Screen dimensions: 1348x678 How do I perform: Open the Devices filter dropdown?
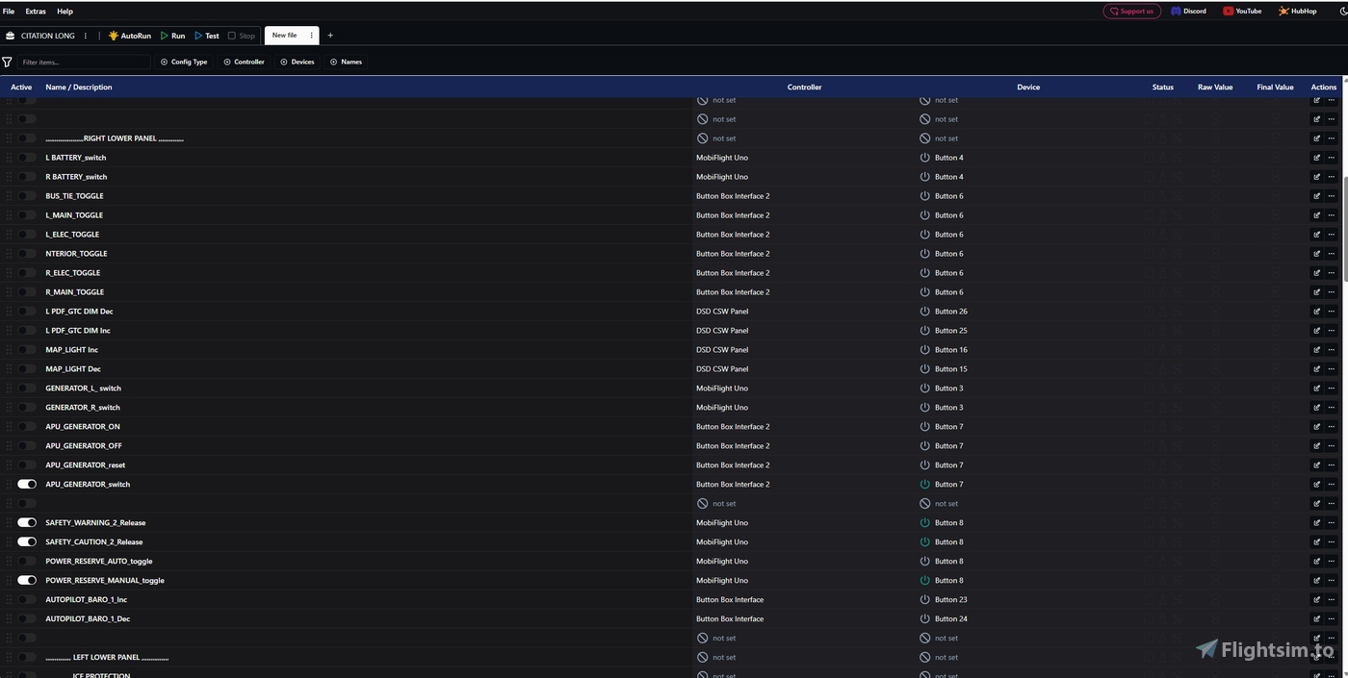298,62
